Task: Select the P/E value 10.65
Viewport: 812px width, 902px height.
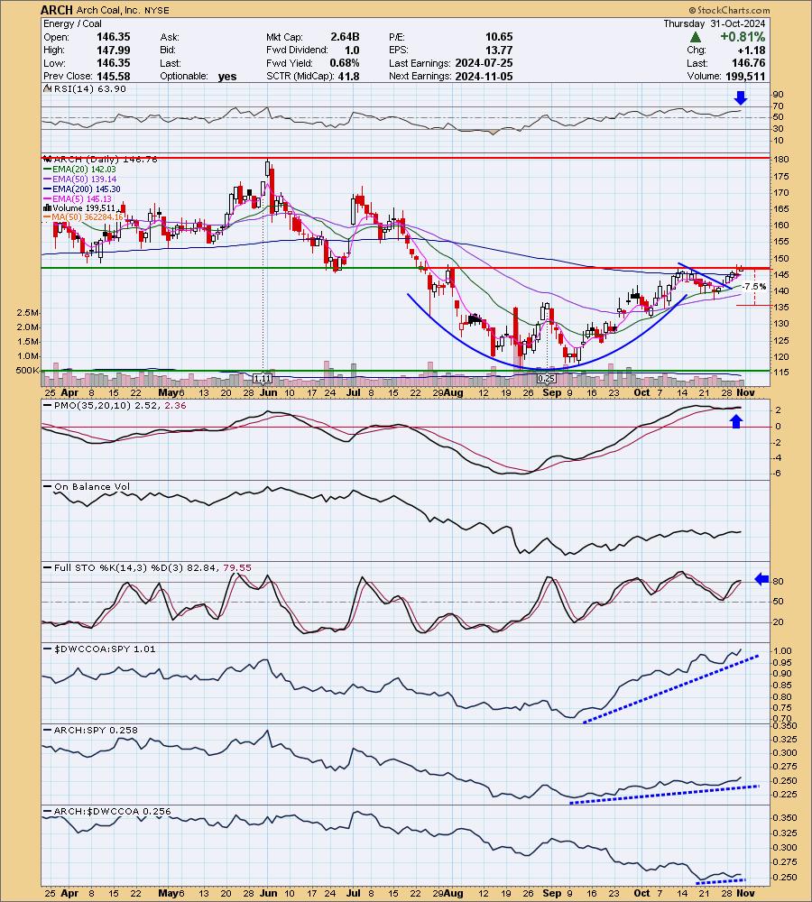Action: click(498, 37)
